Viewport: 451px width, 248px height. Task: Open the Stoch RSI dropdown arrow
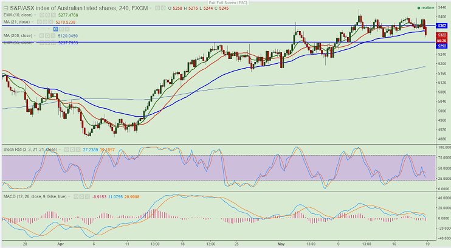[60, 150]
